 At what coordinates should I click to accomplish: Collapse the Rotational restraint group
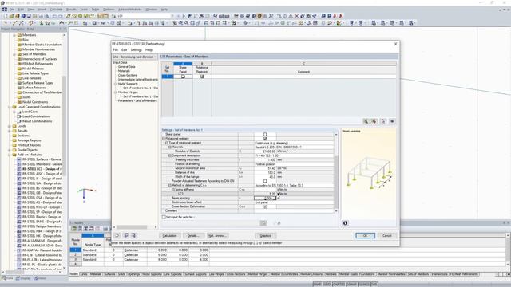click(x=164, y=139)
